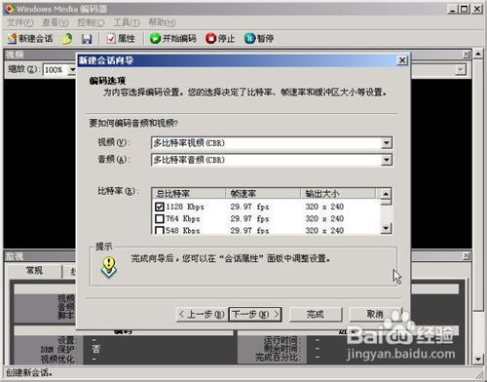Open a session via the yellow open-file icon
The height and width of the screenshot is (382, 487).
coord(67,39)
